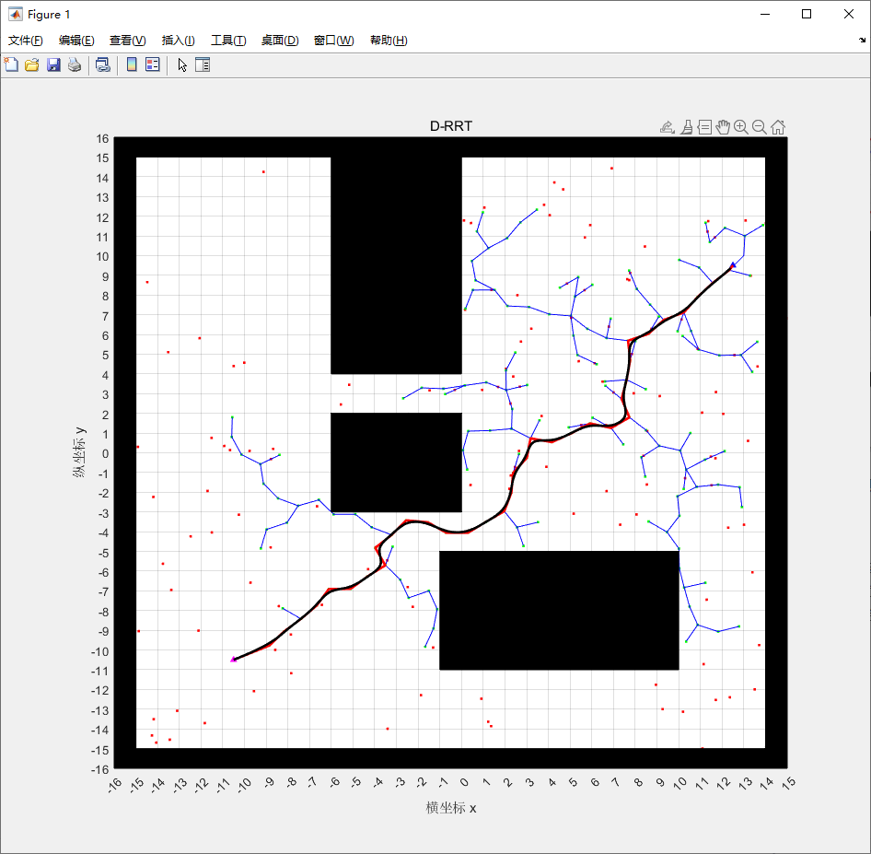Click the toolbar dock arrow at the far right

tap(862, 40)
